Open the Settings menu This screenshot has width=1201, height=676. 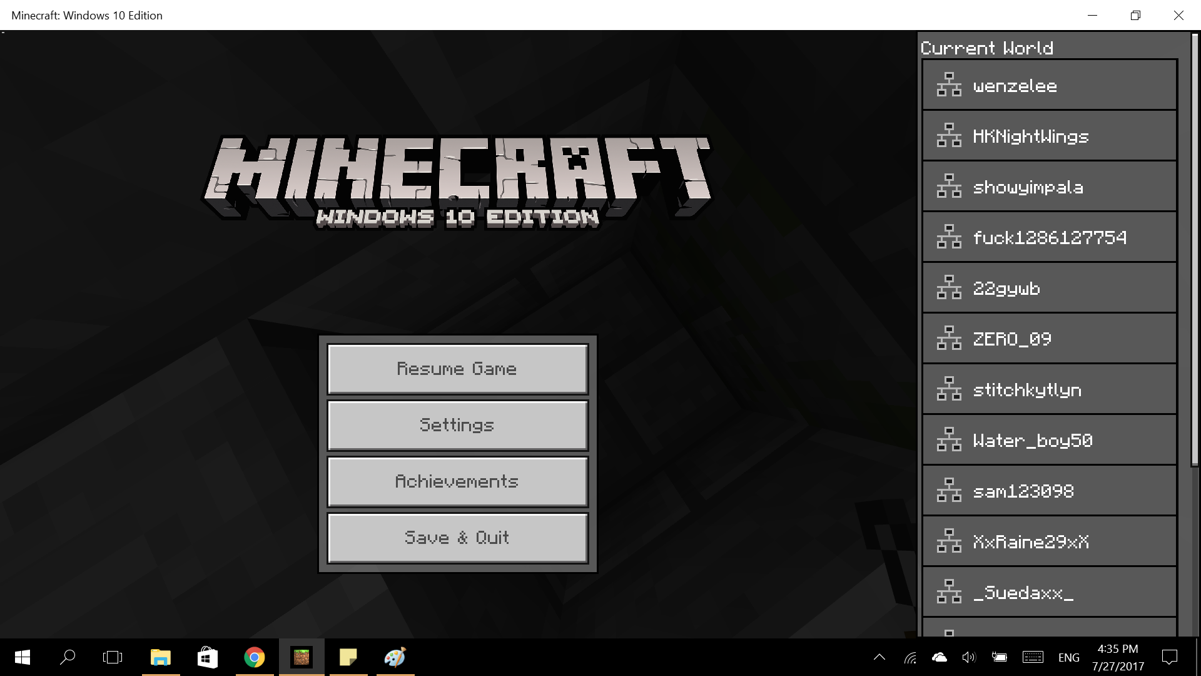tap(457, 426)
